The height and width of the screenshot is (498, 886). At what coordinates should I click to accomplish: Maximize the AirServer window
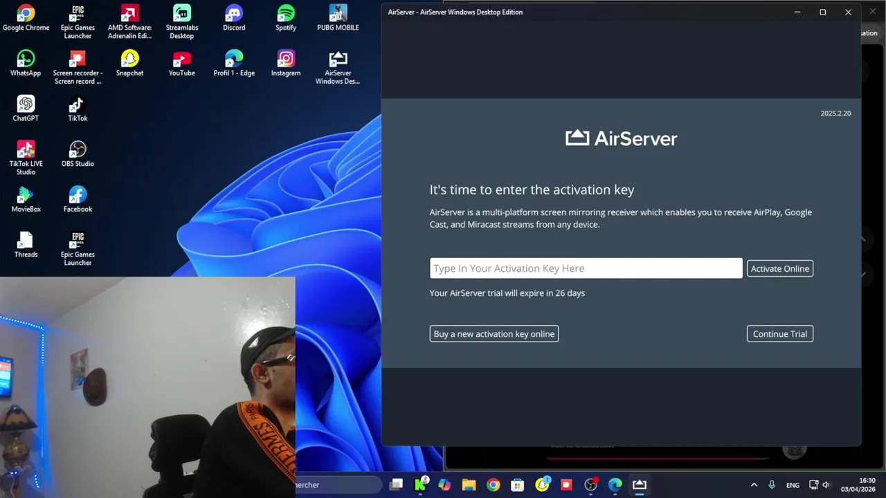(822, 12)
